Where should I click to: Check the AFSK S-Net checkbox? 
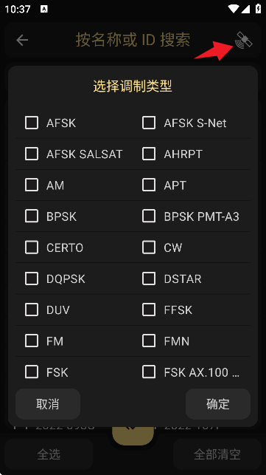coord(149,123)
